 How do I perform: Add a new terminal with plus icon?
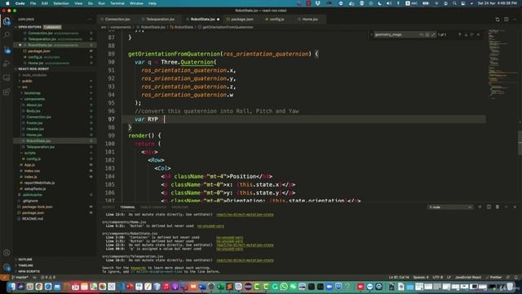480,207
